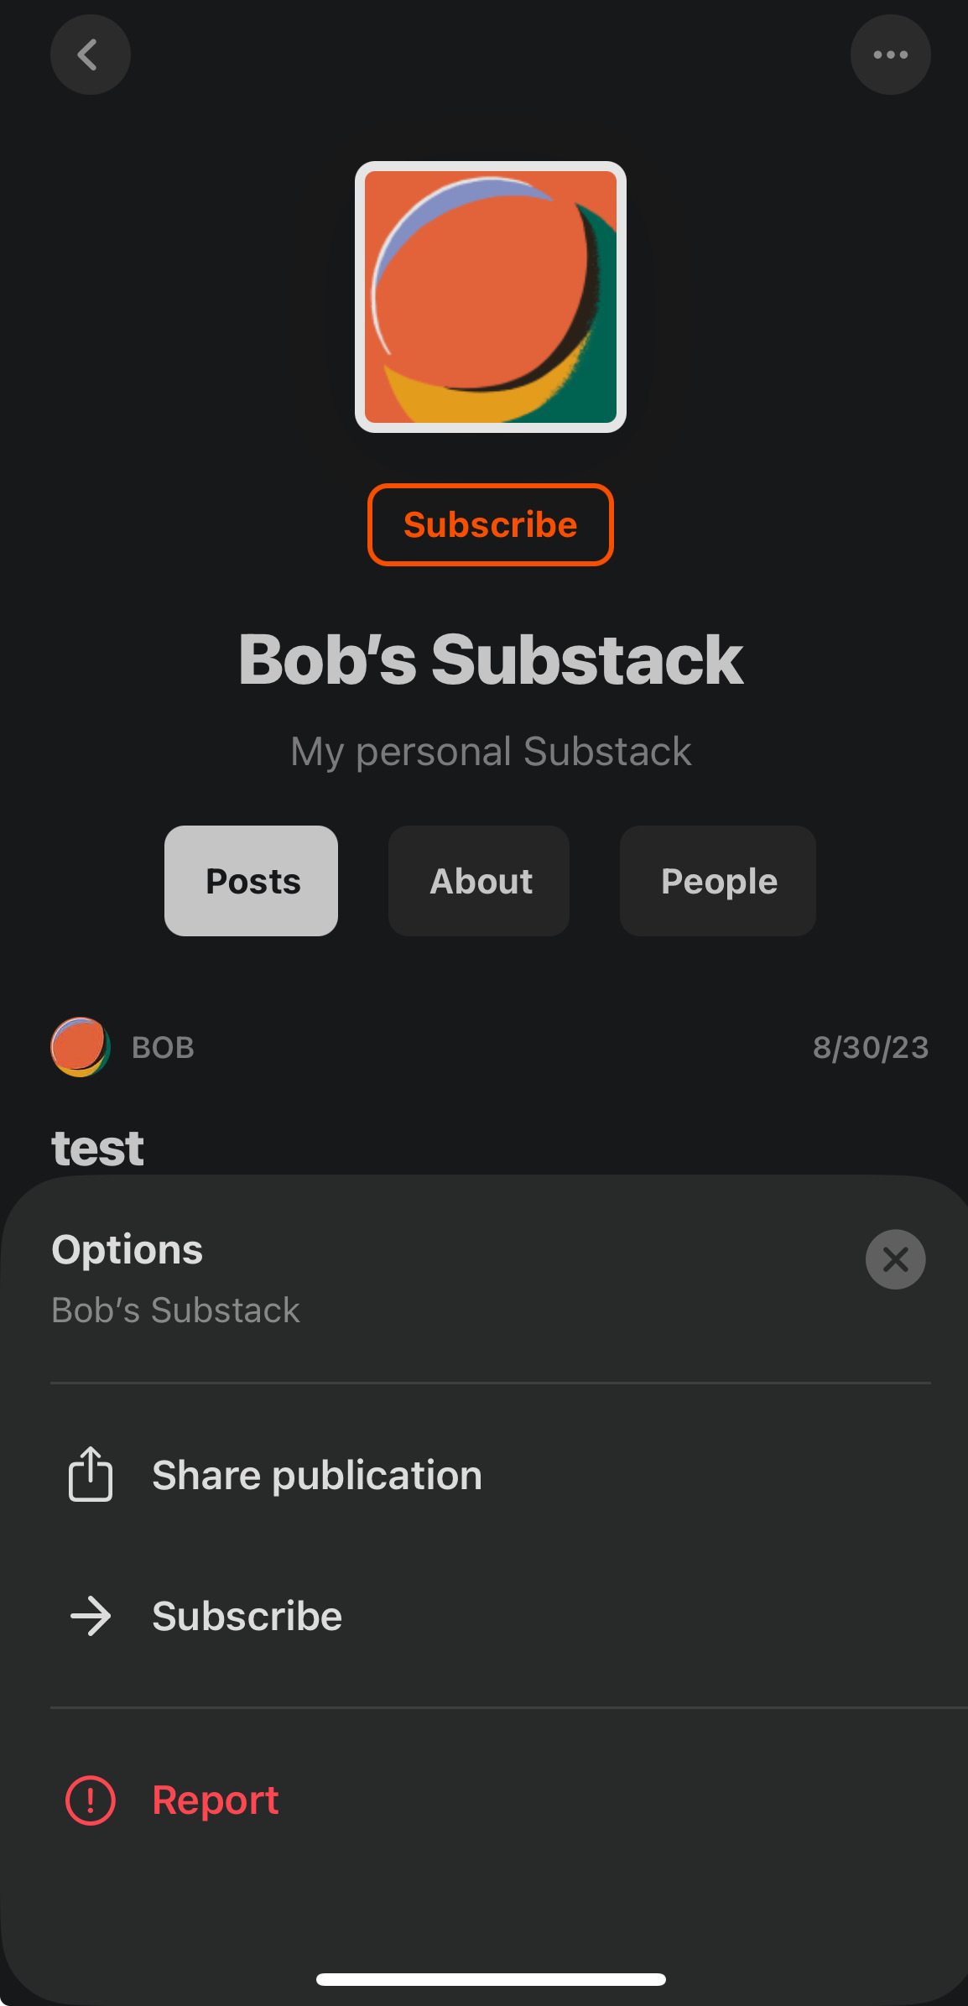Screen dimensions: 968x2006
Task: Click the red exclamation Report icon
Action: click(91, 1800)
